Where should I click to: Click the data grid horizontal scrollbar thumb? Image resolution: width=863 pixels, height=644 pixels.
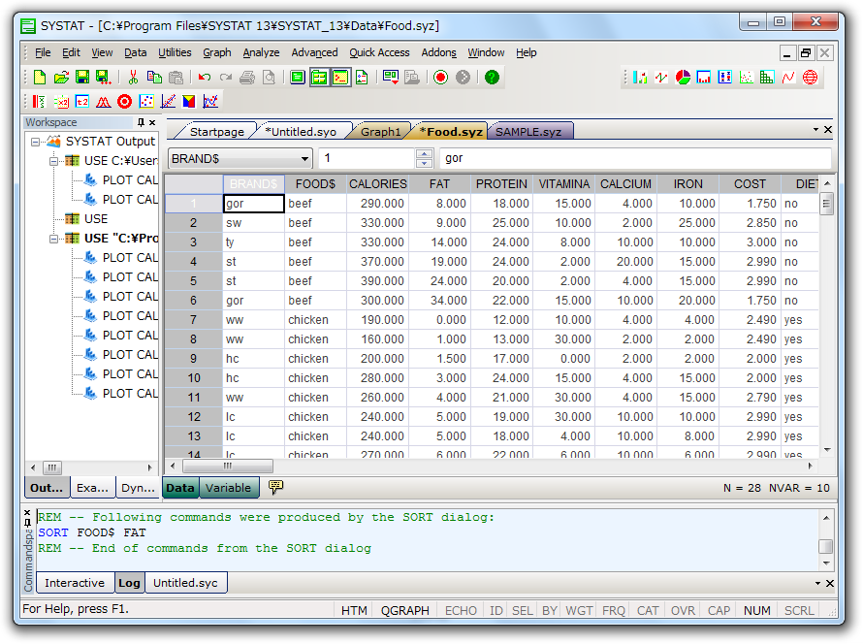tap(227, 467)
